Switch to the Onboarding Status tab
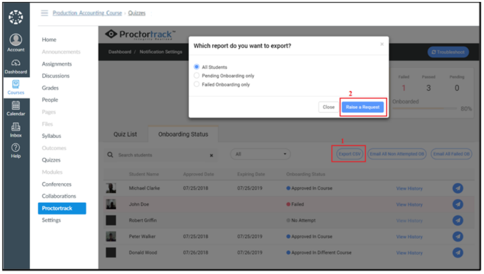 (x=183, y=134)
